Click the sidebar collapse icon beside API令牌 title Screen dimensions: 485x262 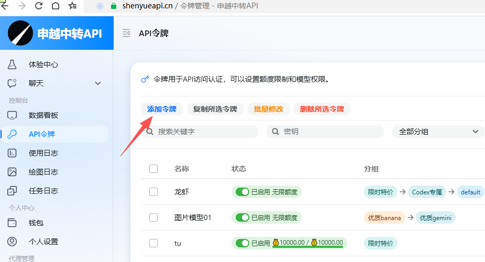click(126, 34)
